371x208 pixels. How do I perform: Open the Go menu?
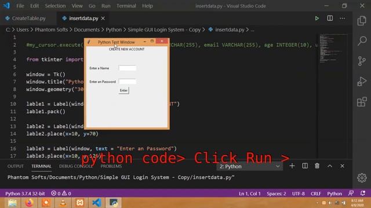(92, 6)
